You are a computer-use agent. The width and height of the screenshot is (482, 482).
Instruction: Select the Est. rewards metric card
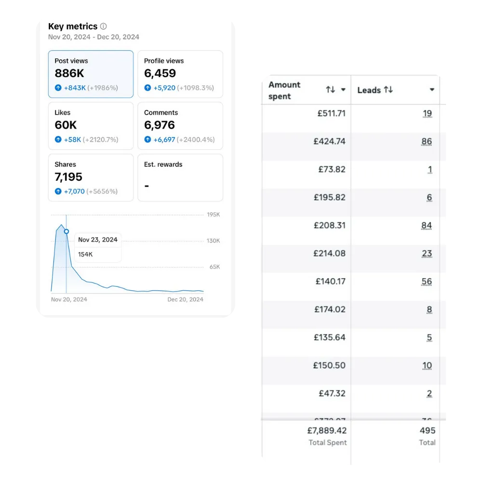(180, 177)
